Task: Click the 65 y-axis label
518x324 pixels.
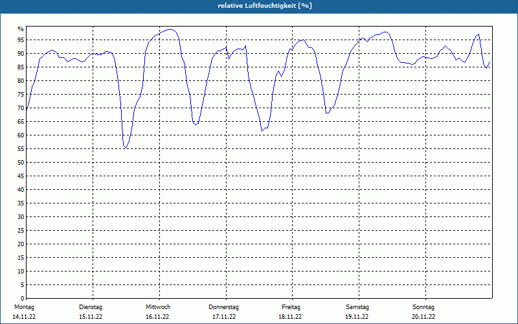Action: (21, 122)
